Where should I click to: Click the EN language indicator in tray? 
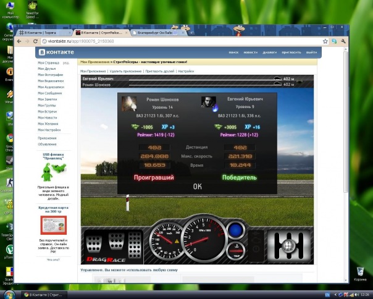point(327,295)
